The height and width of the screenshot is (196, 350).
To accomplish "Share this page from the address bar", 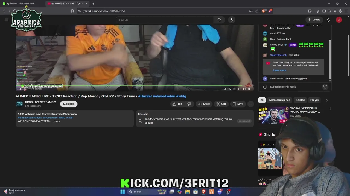I will click(x=257, y=11).
